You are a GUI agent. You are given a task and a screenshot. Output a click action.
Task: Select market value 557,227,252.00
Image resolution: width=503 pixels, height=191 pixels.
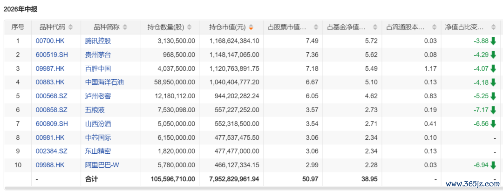pyautogui.click(x=237, y=110)
